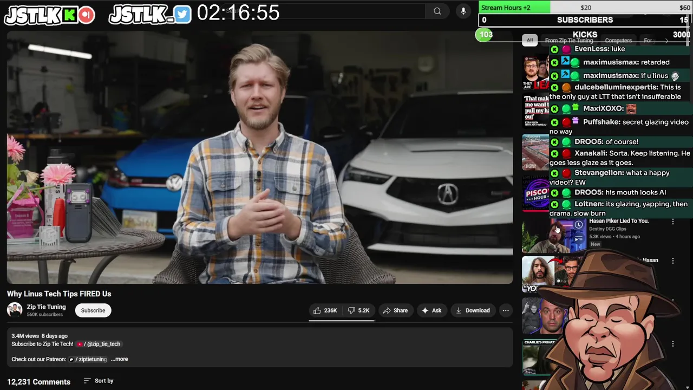Click Watch later clock on Hasan Piker thumbnail

[579, 225]
